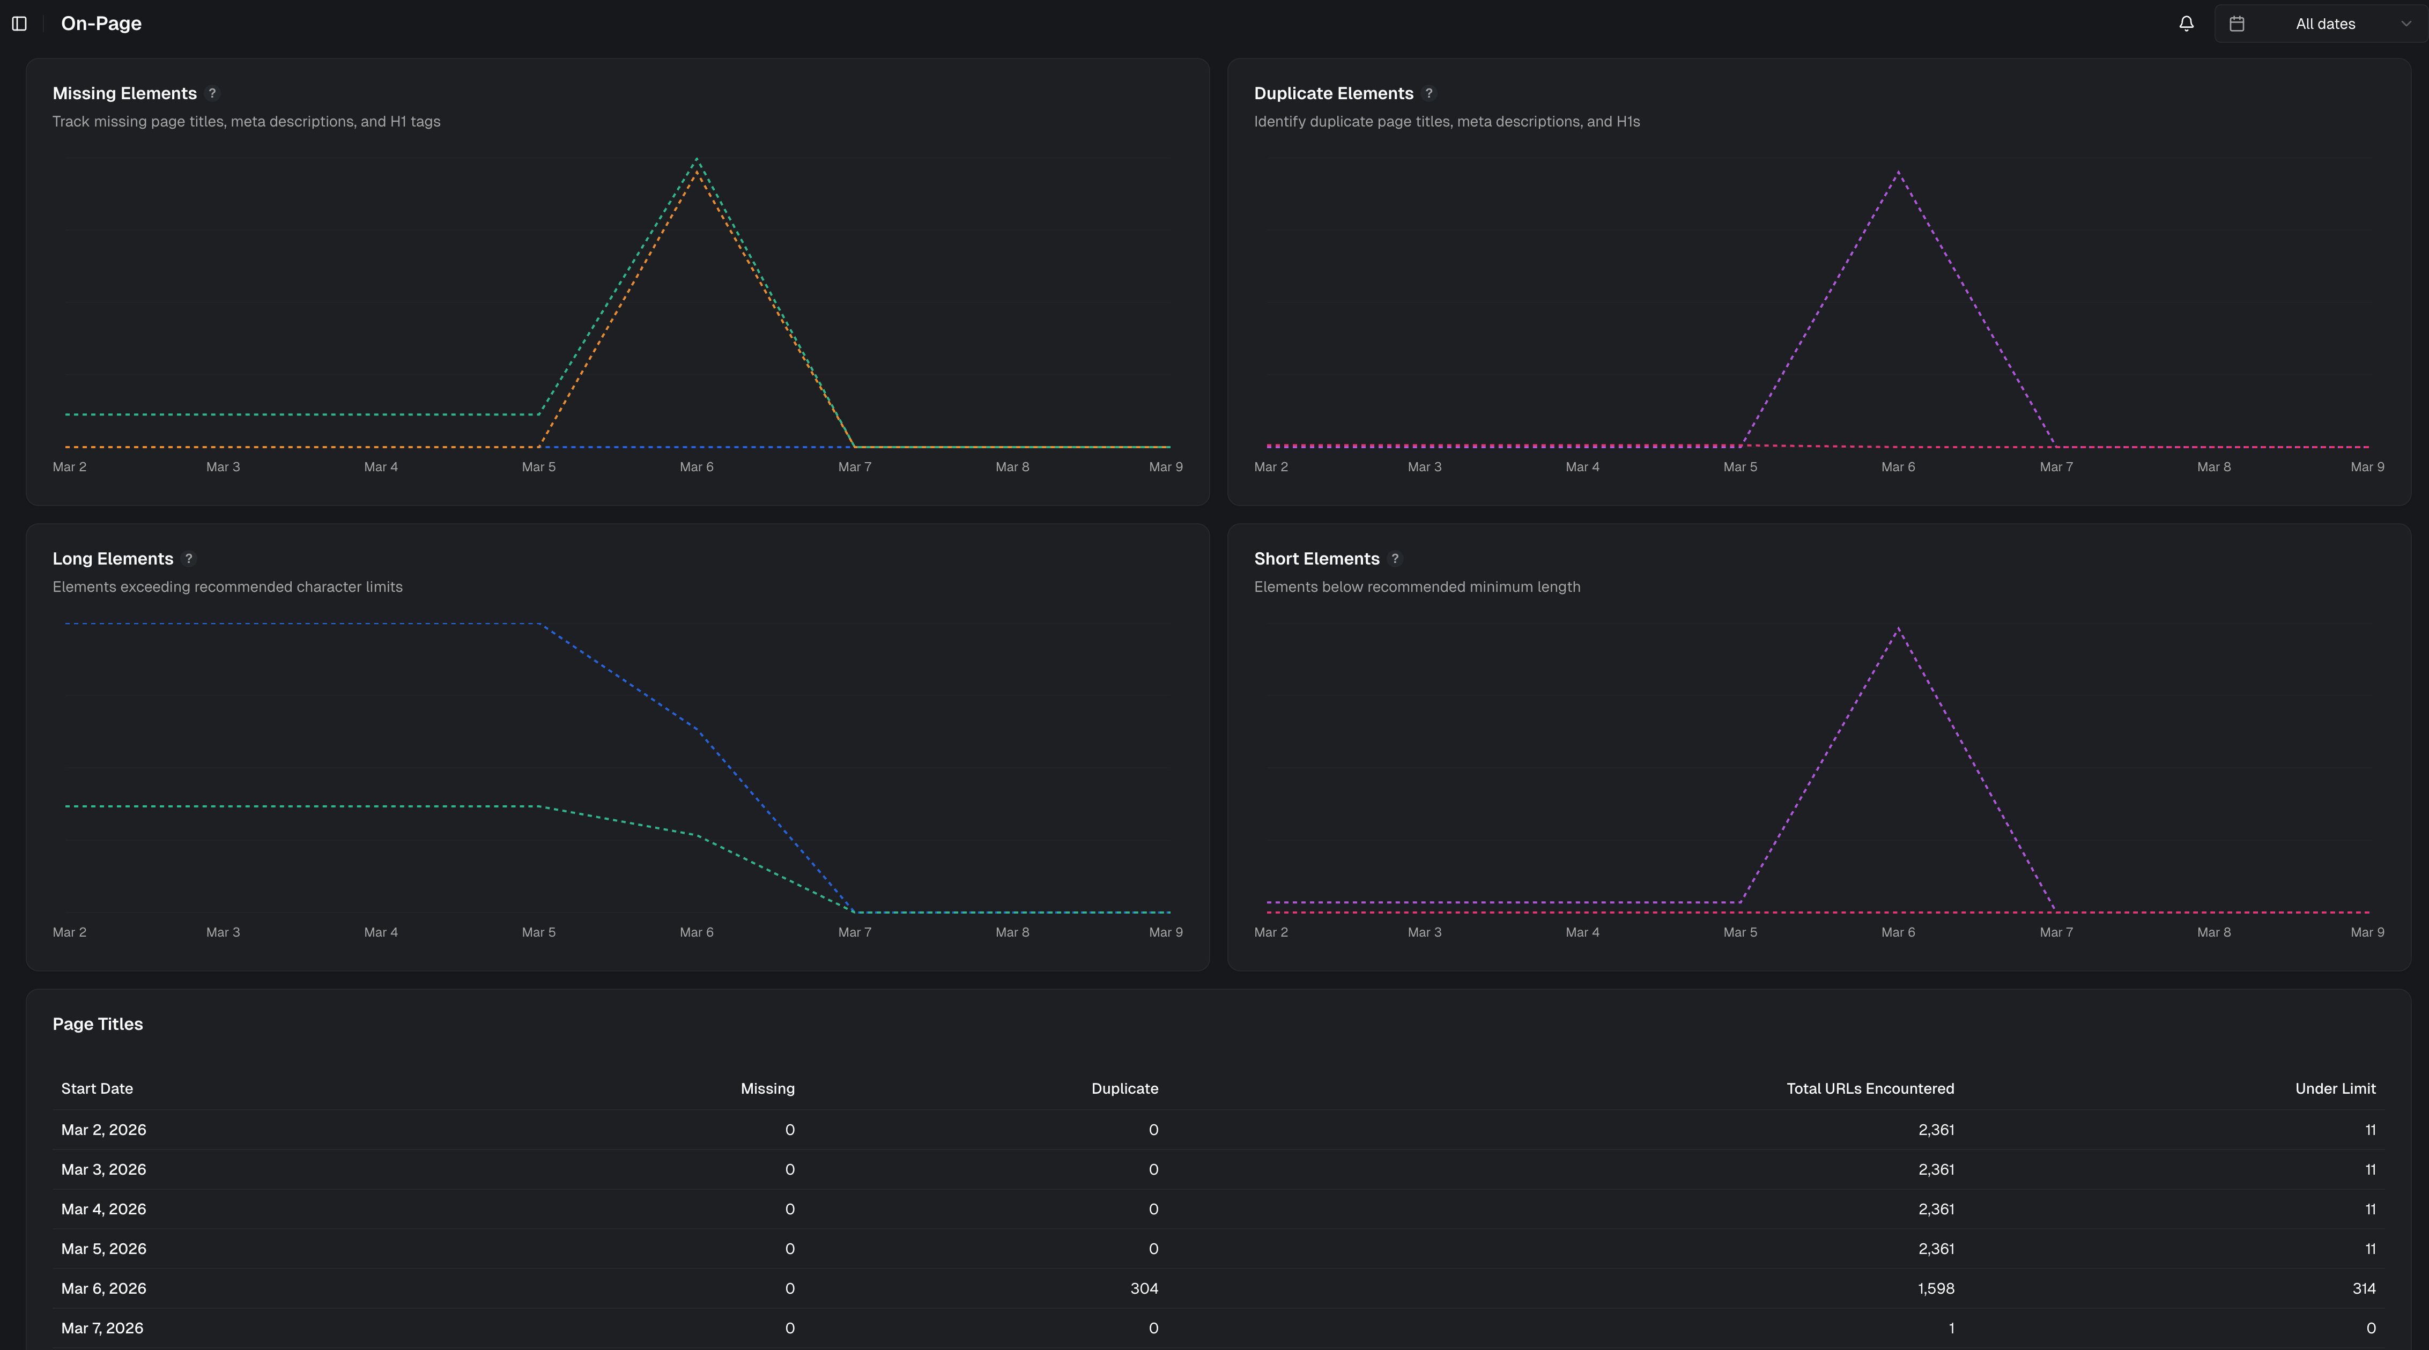Sort by Duplicate column header
This screenshot has width=2429, height=1350.
coord(1124,1089)
